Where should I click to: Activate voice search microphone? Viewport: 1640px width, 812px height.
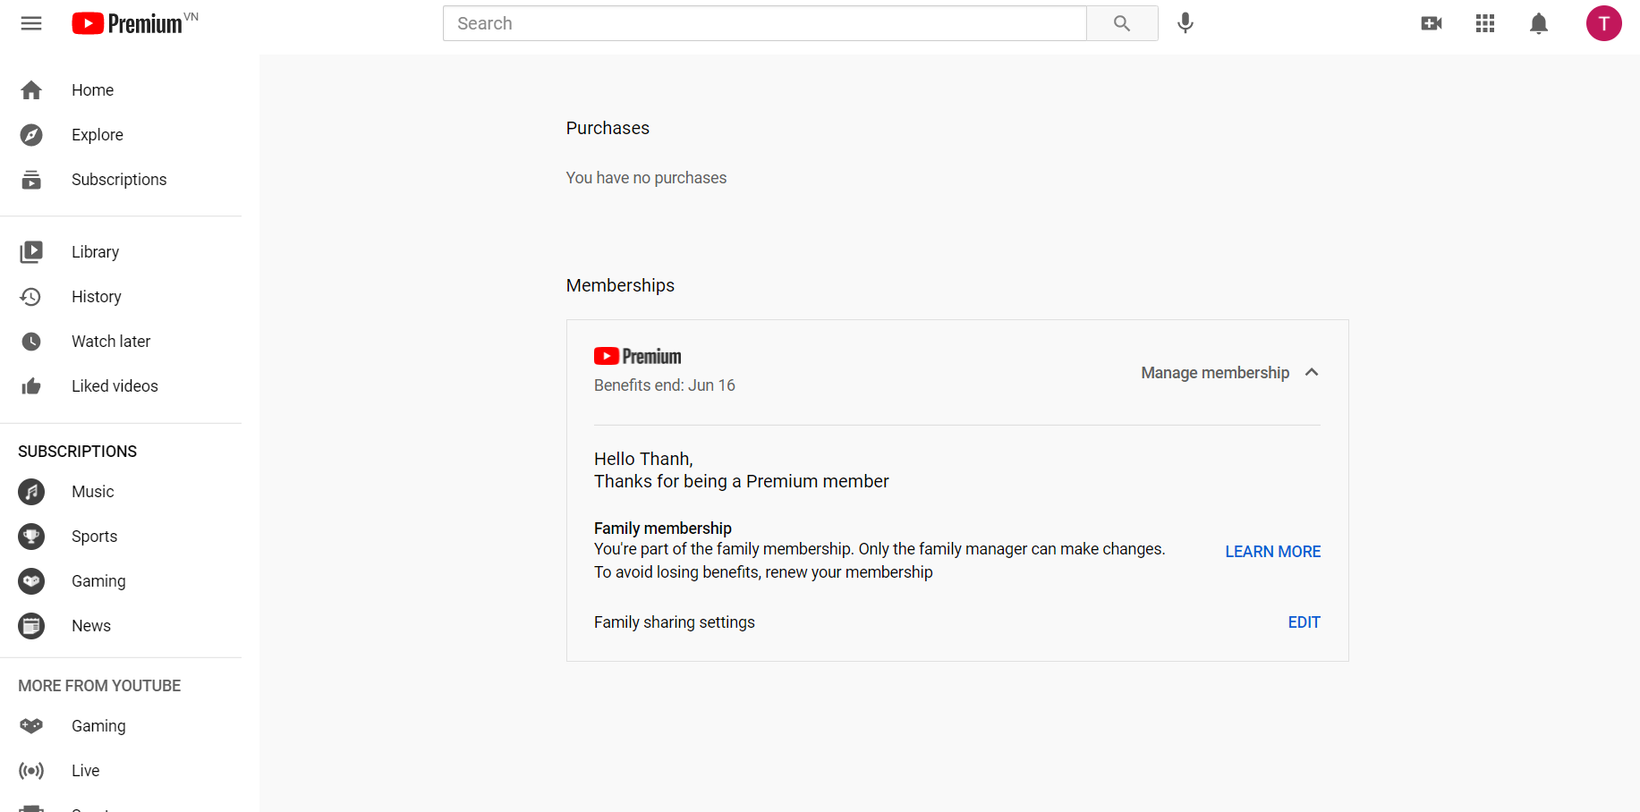1185,23
